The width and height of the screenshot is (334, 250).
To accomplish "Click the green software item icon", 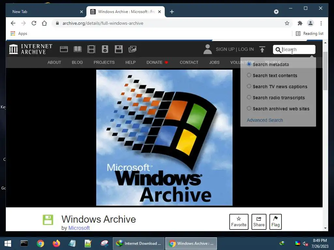I will [48, 220].
